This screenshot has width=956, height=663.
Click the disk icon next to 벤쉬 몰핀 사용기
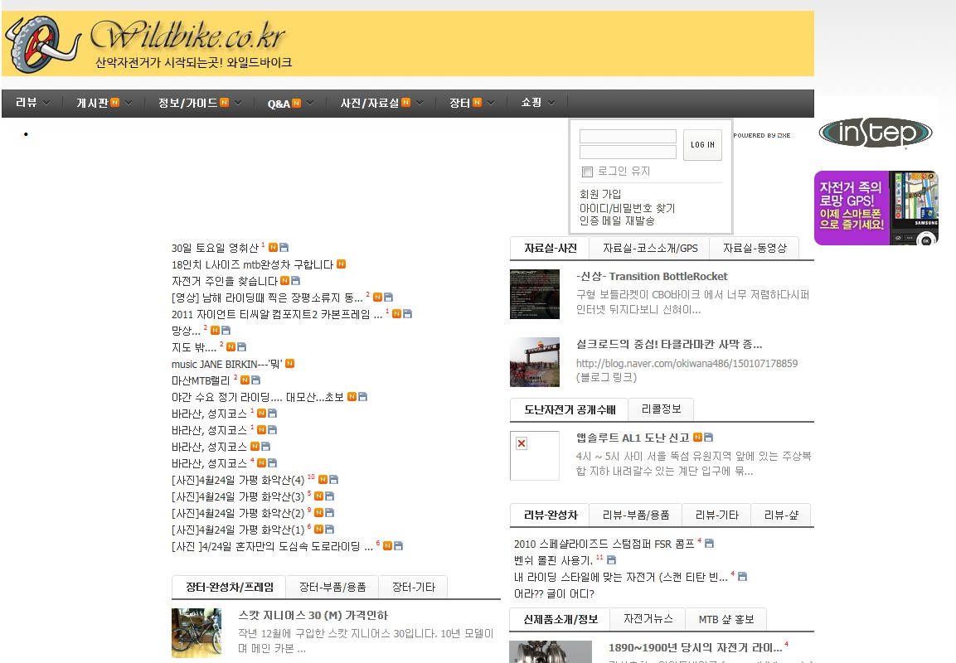[x=611, y=561]
